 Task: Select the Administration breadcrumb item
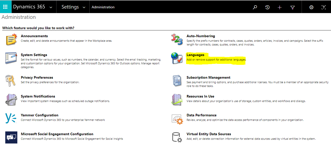click(x=103, y=7)
